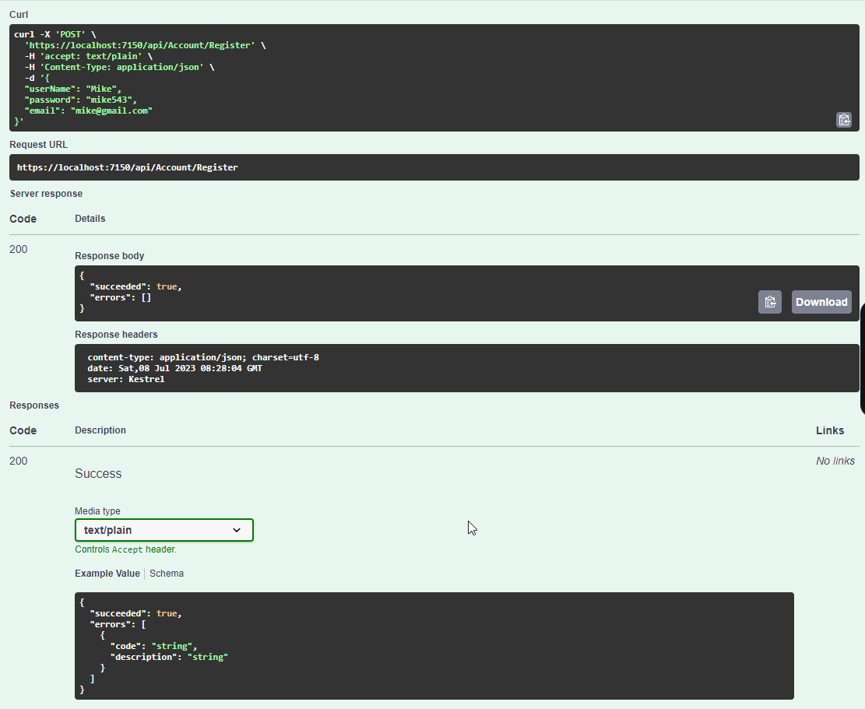Open the Media type text/plain dropdown
This screenshot has height=709, width=865.
click(164, 530)
